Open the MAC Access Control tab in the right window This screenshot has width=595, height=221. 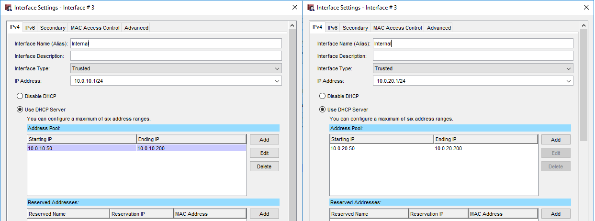397,28
